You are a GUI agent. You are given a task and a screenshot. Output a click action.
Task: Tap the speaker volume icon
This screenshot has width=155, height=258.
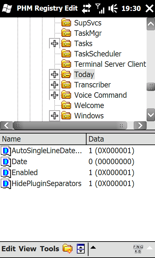pos(113,8)
